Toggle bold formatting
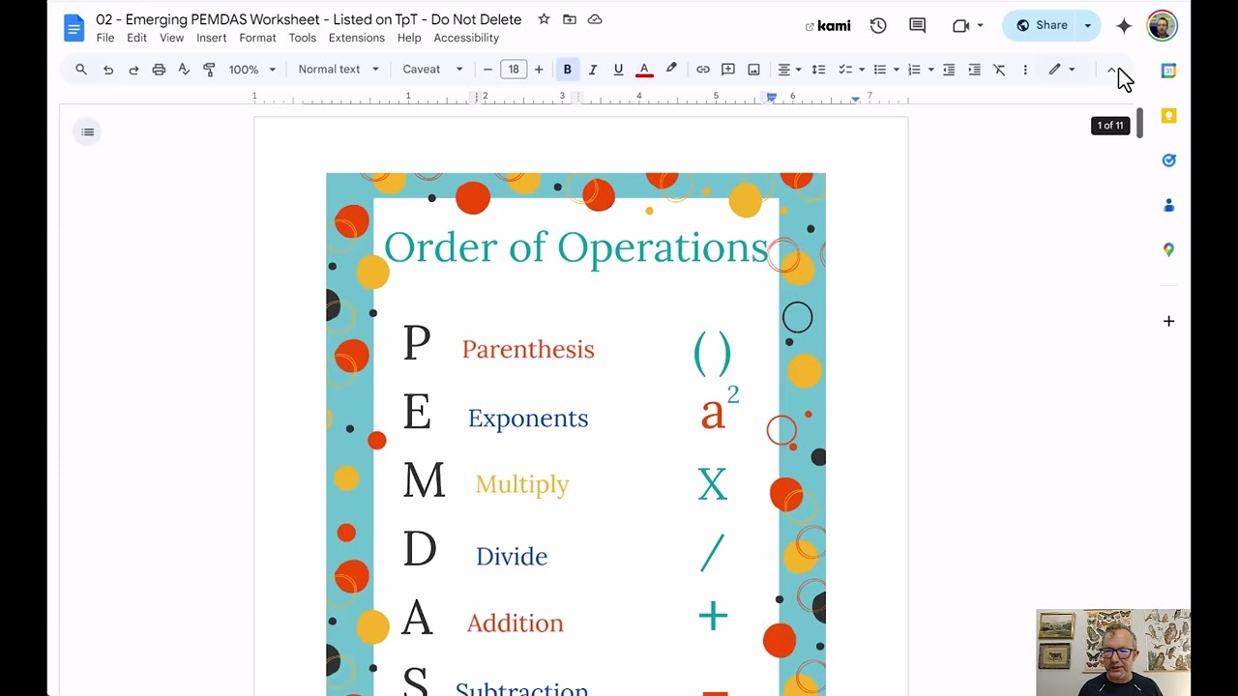The image size is (1238, 696). point(568,70)
